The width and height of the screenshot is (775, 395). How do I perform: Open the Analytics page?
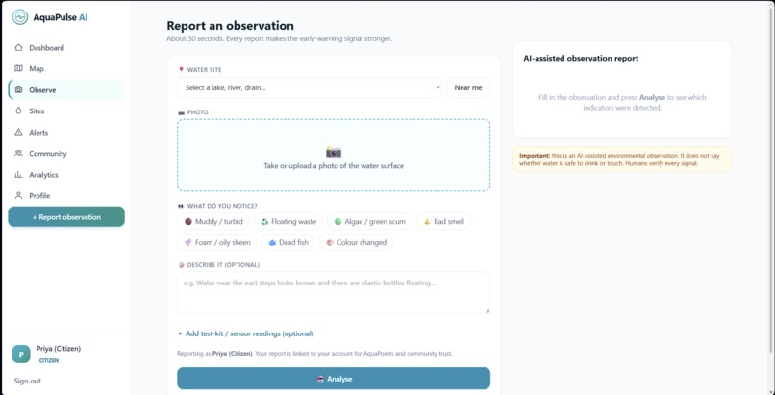66,175
